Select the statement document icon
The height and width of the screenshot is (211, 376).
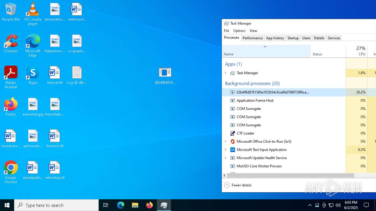coord(77,12)
